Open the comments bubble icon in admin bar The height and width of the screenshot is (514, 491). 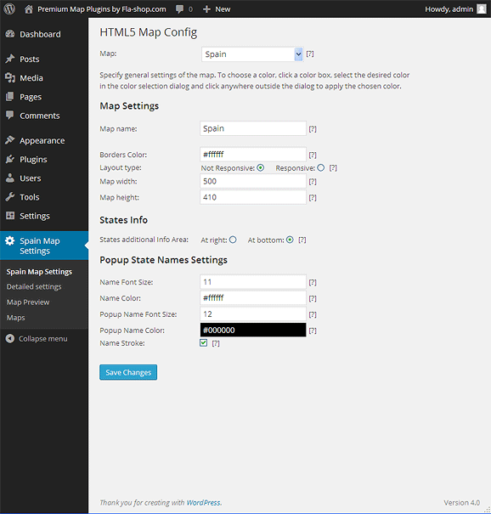coord(179,8)
